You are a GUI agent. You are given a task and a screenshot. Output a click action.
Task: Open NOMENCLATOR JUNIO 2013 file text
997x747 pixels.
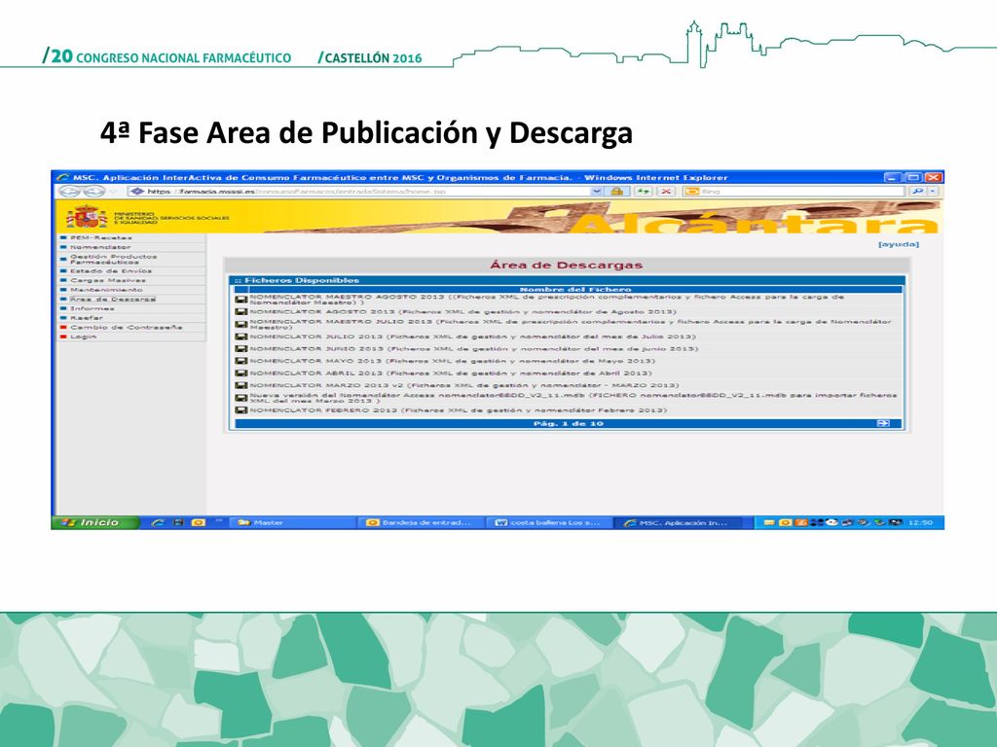474,349
